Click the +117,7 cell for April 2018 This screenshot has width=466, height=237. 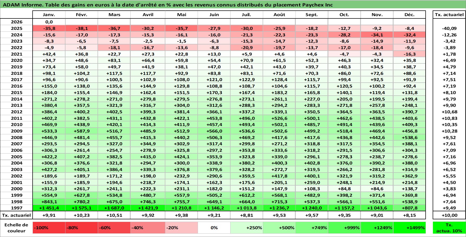[148, 73]
